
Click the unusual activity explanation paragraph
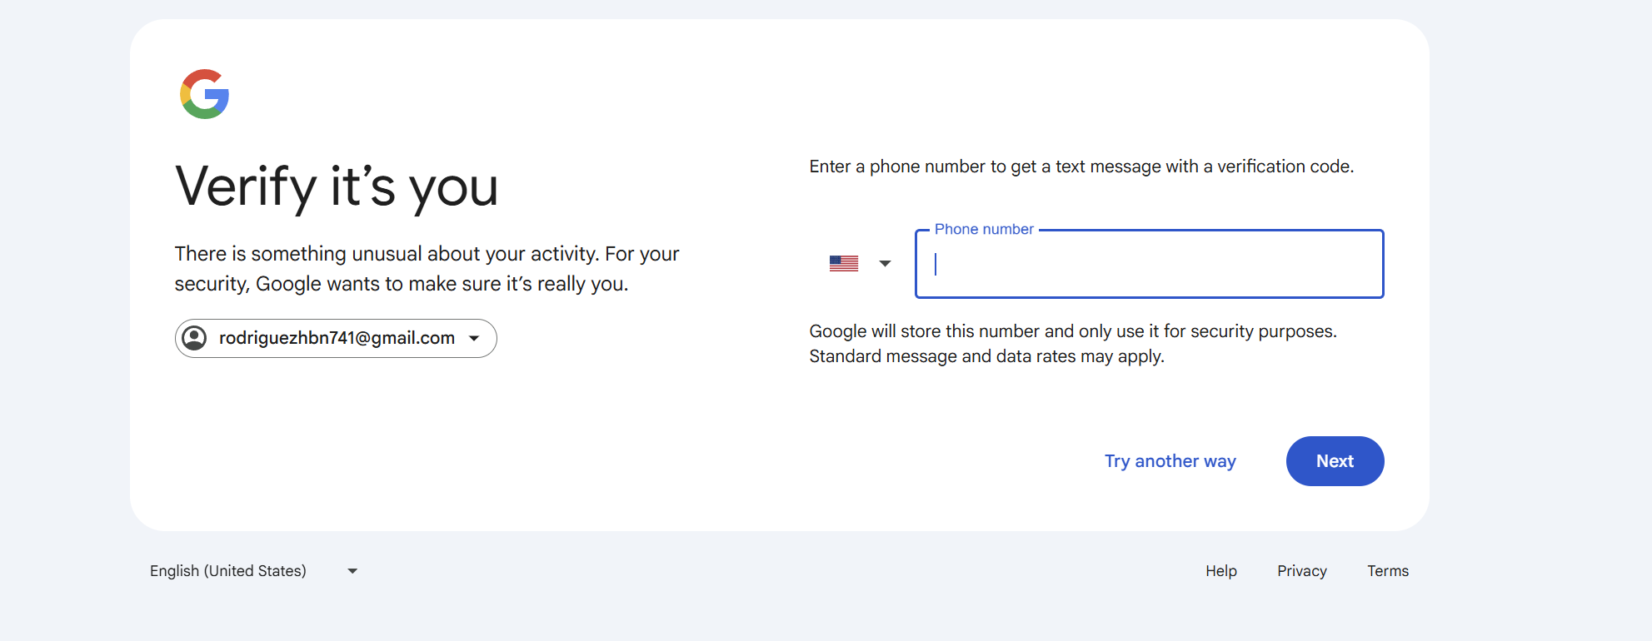pyautogui.click(x=427, y=269)
